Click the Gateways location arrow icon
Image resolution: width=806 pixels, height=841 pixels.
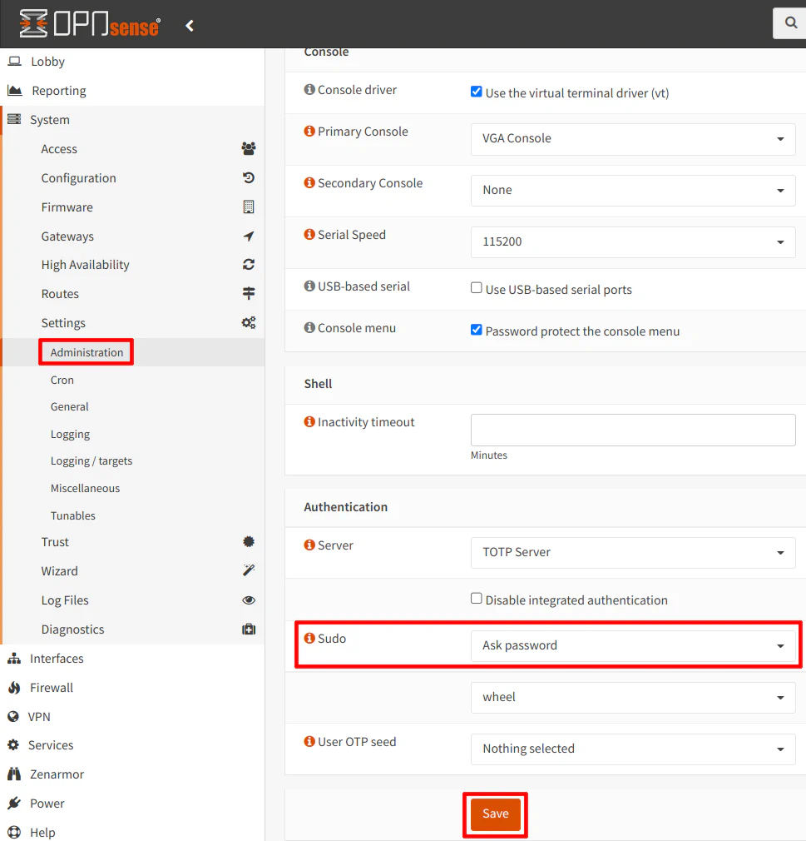pos(249,236)
